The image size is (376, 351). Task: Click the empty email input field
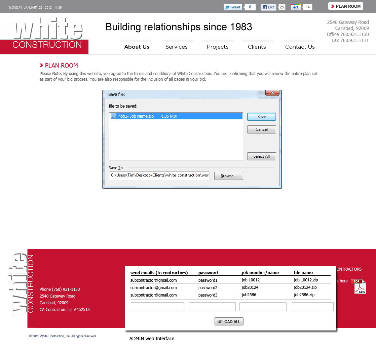157,307
